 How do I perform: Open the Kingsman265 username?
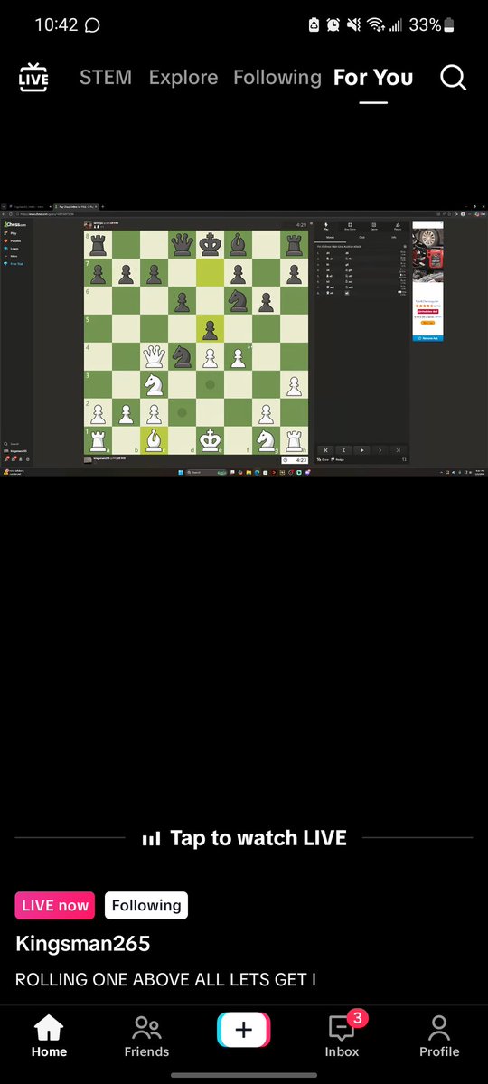click(x=83, y=944)
